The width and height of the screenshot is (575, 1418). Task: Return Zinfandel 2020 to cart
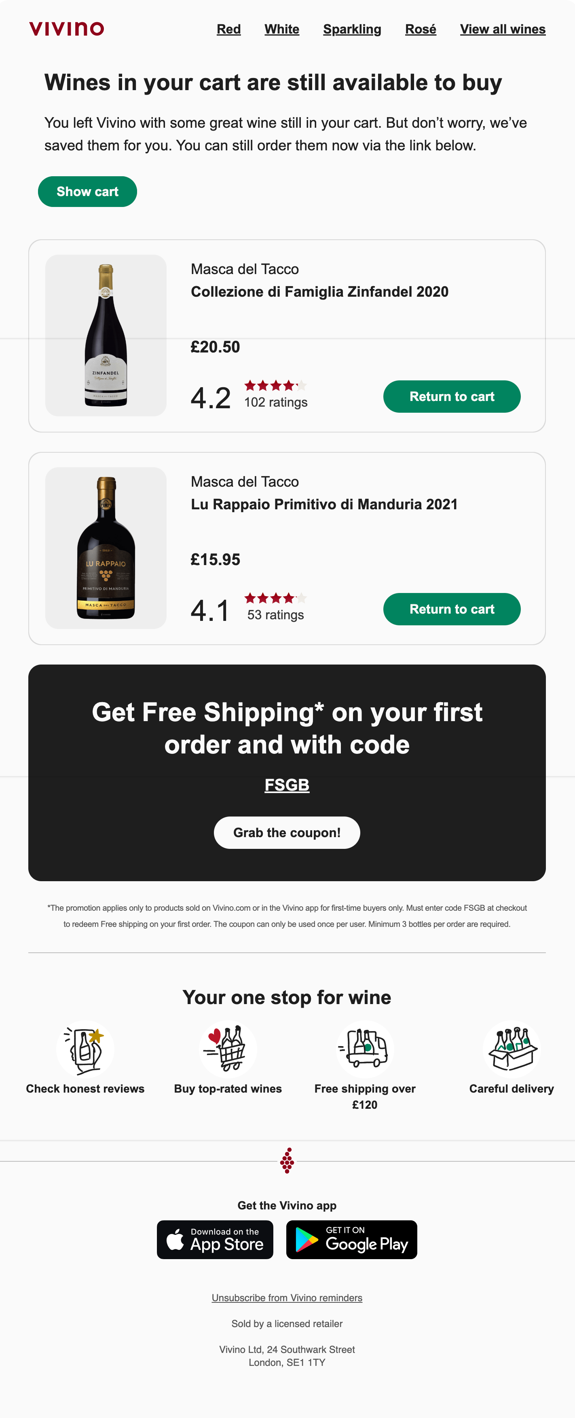coord(452,396)
